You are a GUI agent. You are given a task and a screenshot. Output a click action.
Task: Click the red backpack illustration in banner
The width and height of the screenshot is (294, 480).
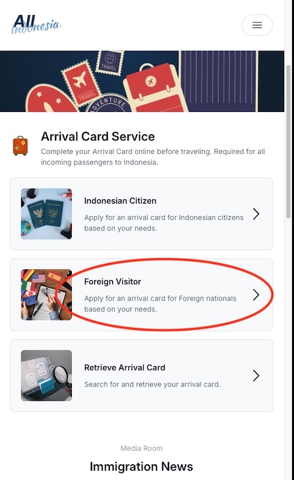(x=155, y=88)
